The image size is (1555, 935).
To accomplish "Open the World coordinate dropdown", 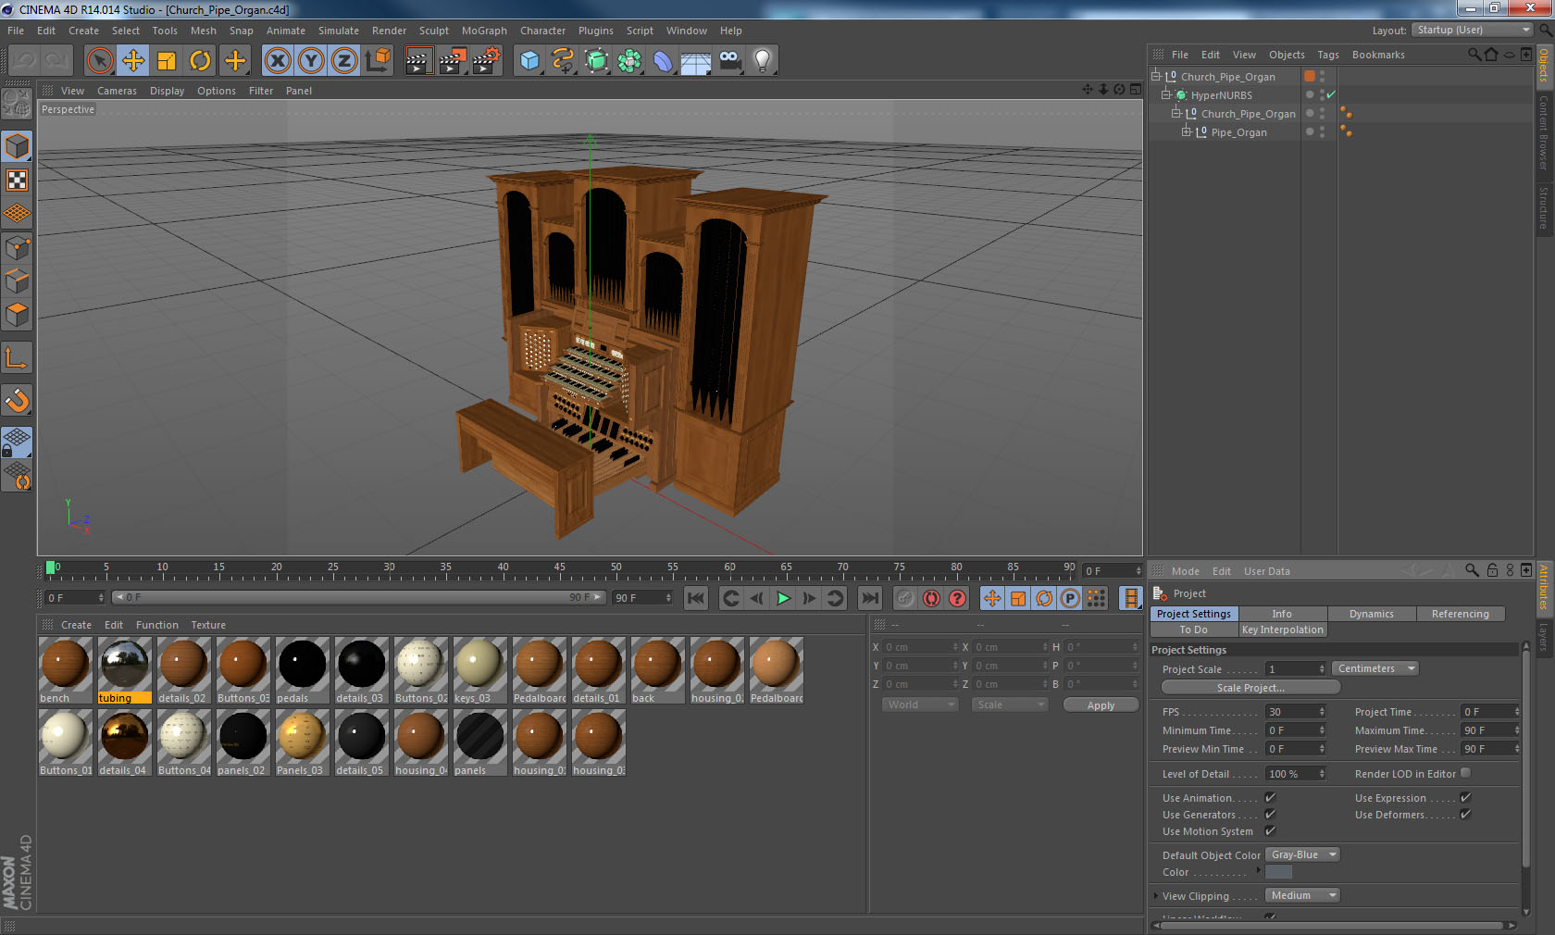I will (x=919, y=704).
